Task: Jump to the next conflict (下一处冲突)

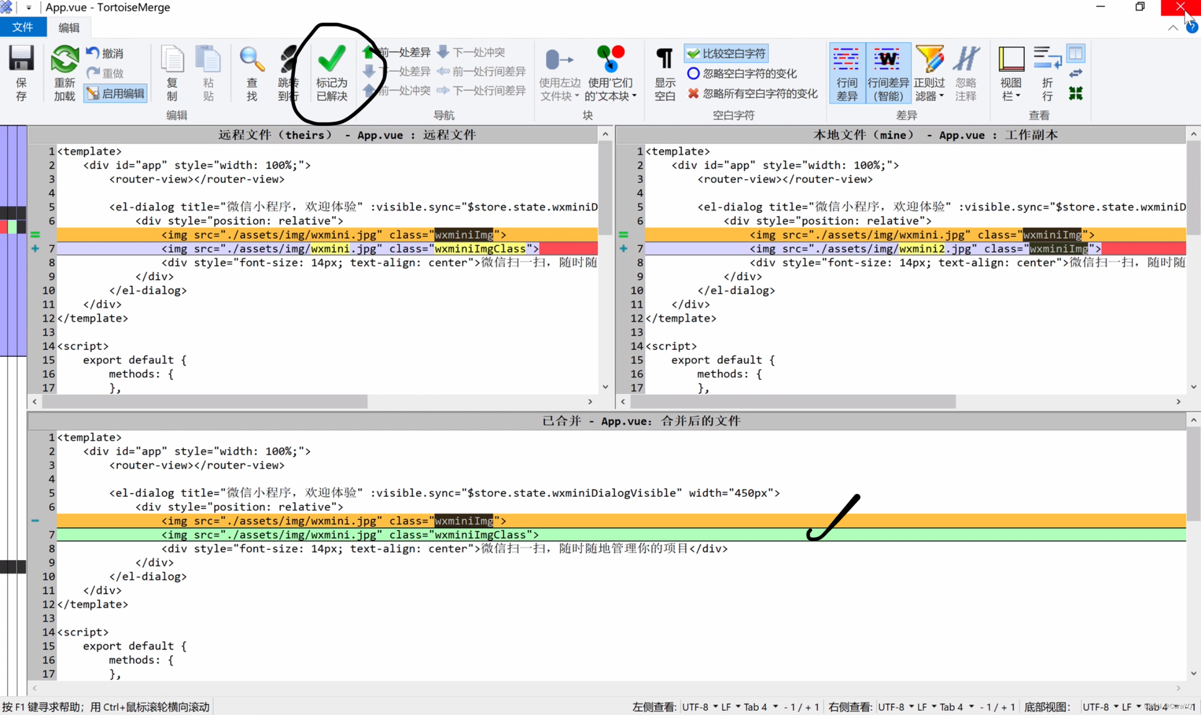Action: pyautogui.click(x=471, y=52)
